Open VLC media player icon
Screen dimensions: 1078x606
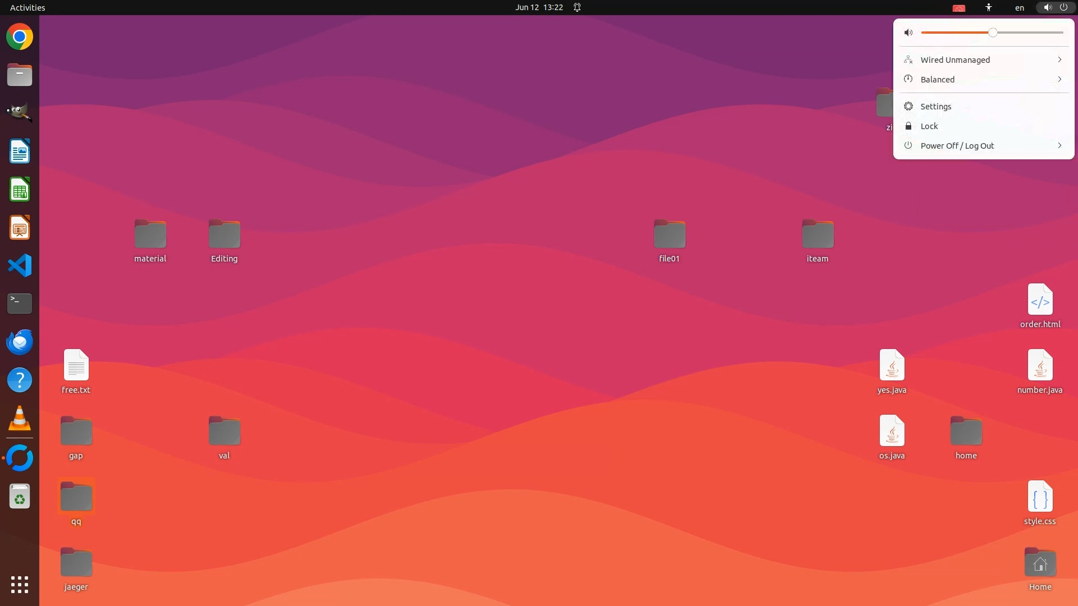[x=20, y=419]
